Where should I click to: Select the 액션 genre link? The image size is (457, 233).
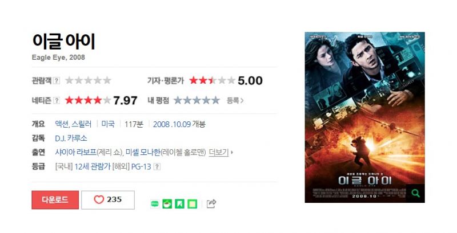(x=62, y=124)
